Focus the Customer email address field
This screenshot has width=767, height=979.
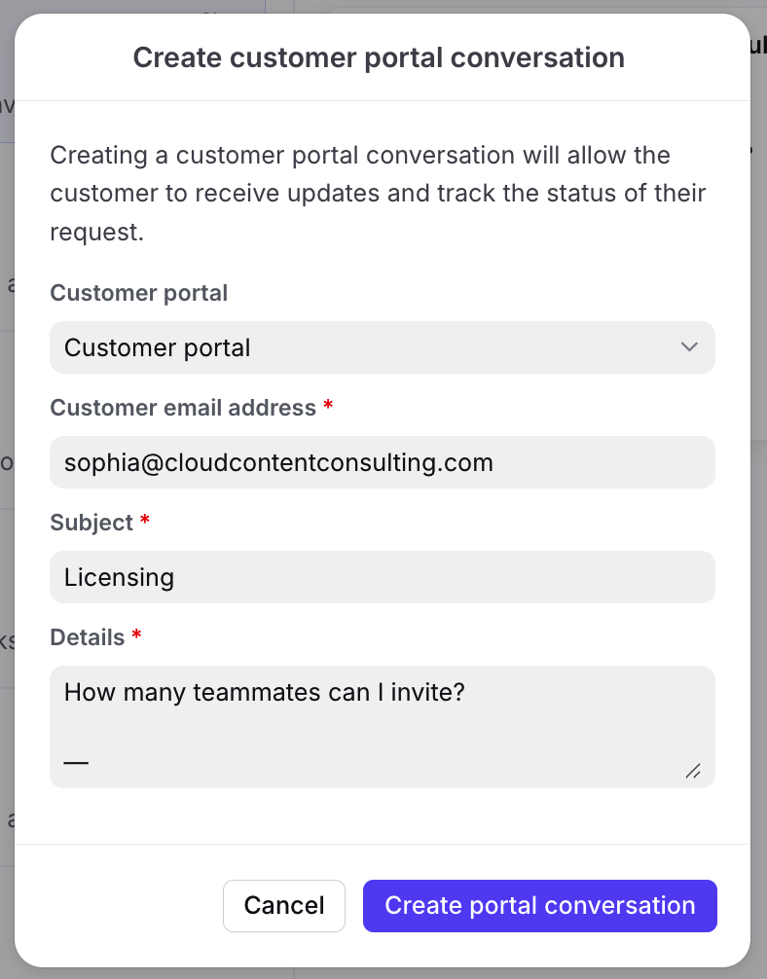pos(382,462)
